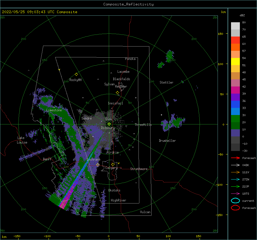Click the cyan 'current' ellipse legend icon
The image size is (257, 240).
235,201
